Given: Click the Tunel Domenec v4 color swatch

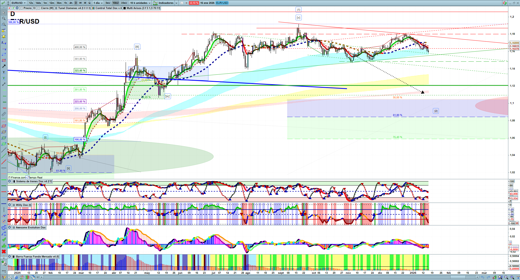Looking at the screenshot, I should 56,8.
